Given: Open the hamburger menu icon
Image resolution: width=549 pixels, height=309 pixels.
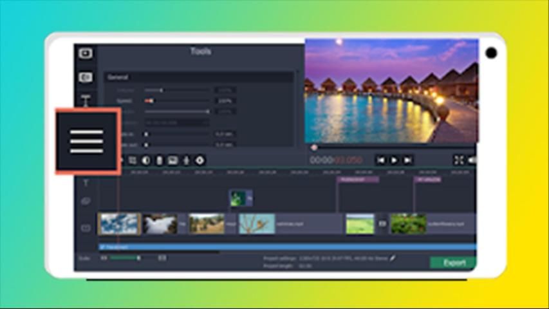Looking at the screenshot, I should [x=87, y=141].
